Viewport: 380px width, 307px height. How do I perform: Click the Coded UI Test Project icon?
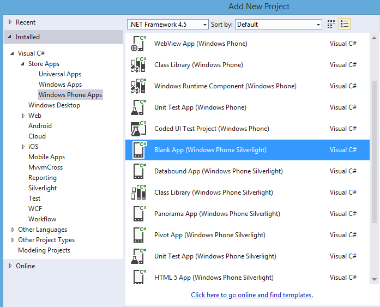point(138,129)
